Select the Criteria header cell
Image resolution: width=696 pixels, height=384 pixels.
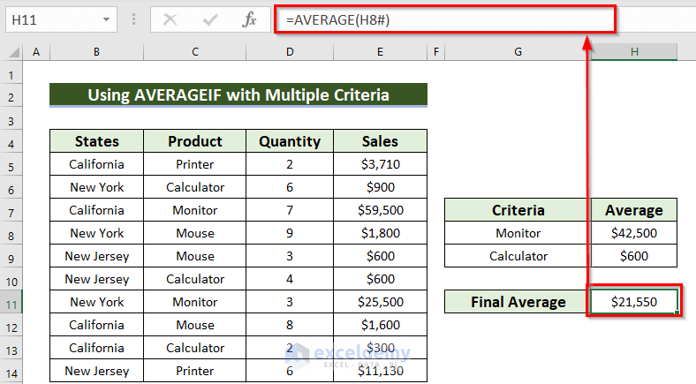[518, 210]
